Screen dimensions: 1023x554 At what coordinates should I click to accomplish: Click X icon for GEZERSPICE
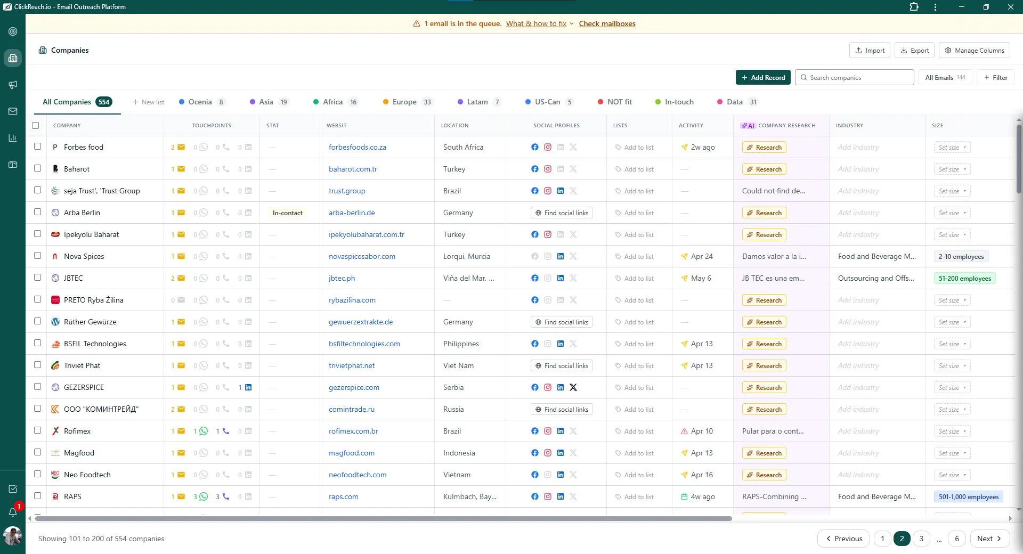[x=573, y=387]
